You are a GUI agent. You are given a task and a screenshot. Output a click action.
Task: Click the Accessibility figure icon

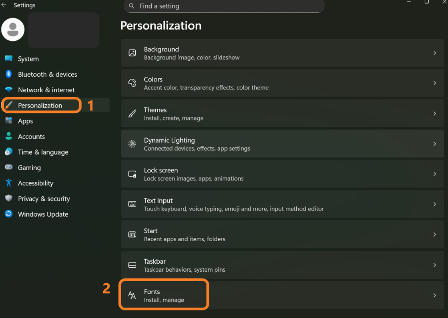9,183
